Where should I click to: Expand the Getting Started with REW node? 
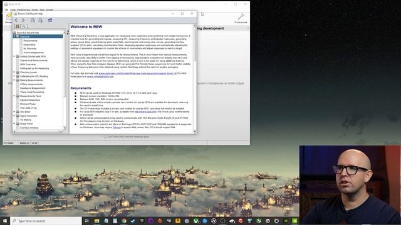[14, 56]
